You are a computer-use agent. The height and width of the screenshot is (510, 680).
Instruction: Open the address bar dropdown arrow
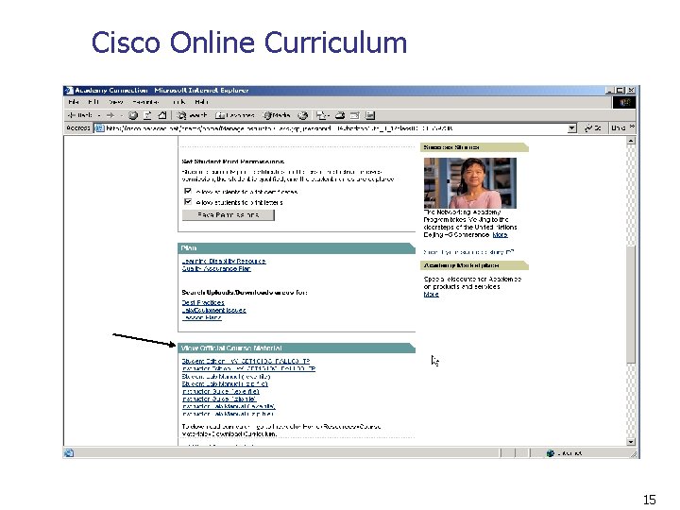point(572,127)
